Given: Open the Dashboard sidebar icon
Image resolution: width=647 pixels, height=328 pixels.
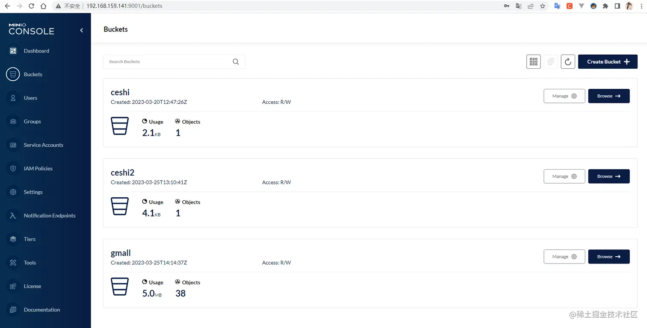Looking at the screenshot, I should (13, 51).
